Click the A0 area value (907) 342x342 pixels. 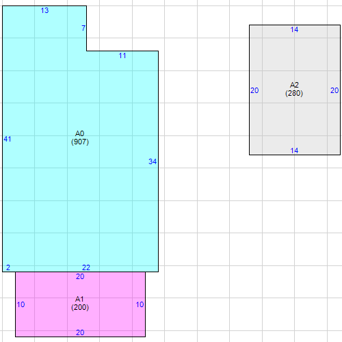tap(80, 142)
